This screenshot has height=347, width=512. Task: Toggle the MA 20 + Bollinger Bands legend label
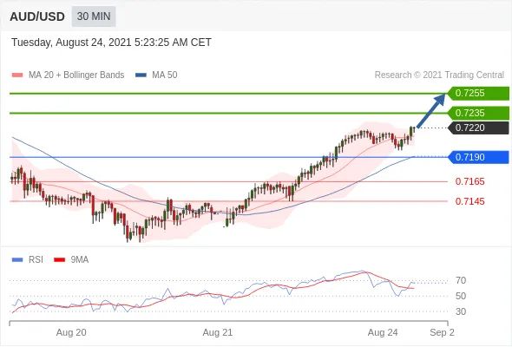point(76,75)
